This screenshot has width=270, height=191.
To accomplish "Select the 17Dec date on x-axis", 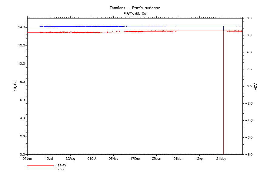I will tap(135, 158).
